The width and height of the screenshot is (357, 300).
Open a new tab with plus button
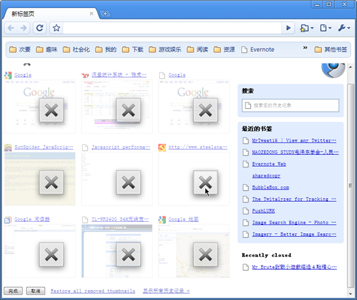click(105, 14)
